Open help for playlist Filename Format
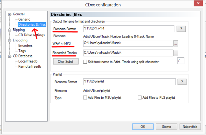Screen dimensions: 206x135 pyautogui.click(x=182, y=82)
